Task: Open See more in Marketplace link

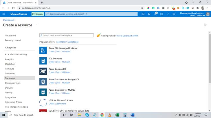Action: [x=67, y=42]
